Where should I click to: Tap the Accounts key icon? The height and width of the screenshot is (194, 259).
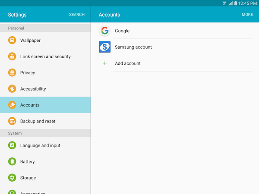12,105
